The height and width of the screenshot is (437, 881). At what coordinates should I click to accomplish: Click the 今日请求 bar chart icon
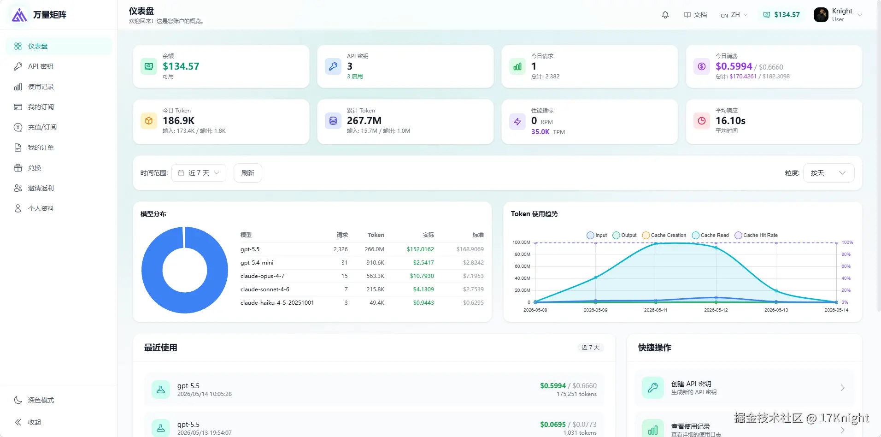517,66
